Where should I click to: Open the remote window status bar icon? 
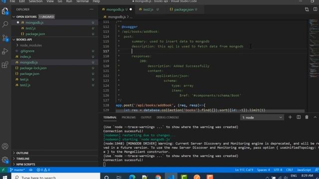pyautogui.click(x=3, y=170)
